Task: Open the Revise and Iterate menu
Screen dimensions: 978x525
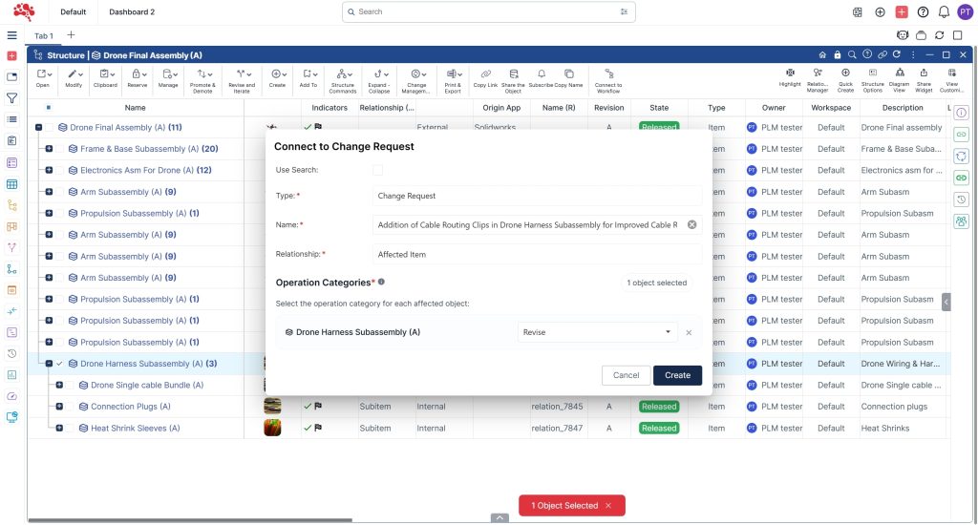Action: (x=242, y=80)
